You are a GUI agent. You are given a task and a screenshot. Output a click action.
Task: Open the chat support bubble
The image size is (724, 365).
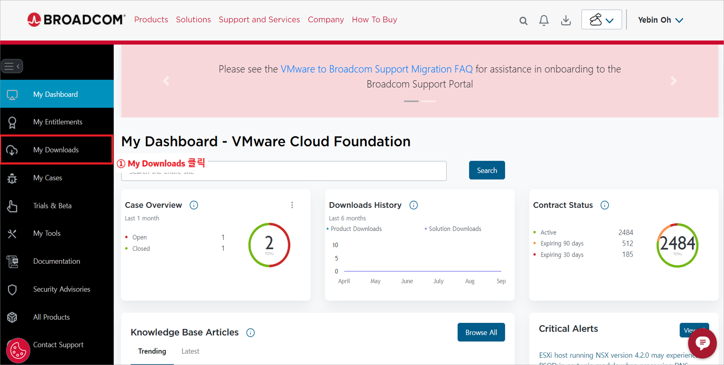[702, 343]
